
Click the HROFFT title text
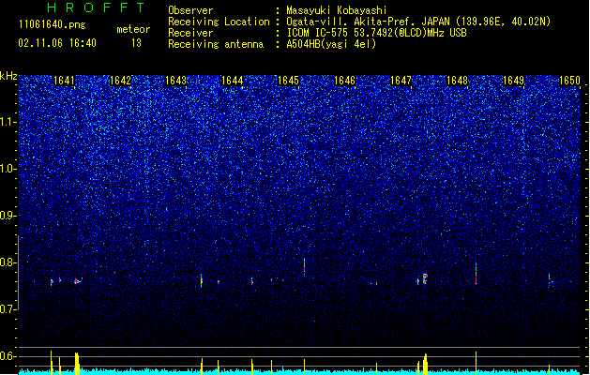(x=97, y=7)
